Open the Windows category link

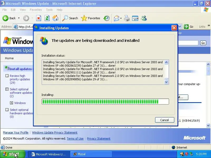click(20, 103)
